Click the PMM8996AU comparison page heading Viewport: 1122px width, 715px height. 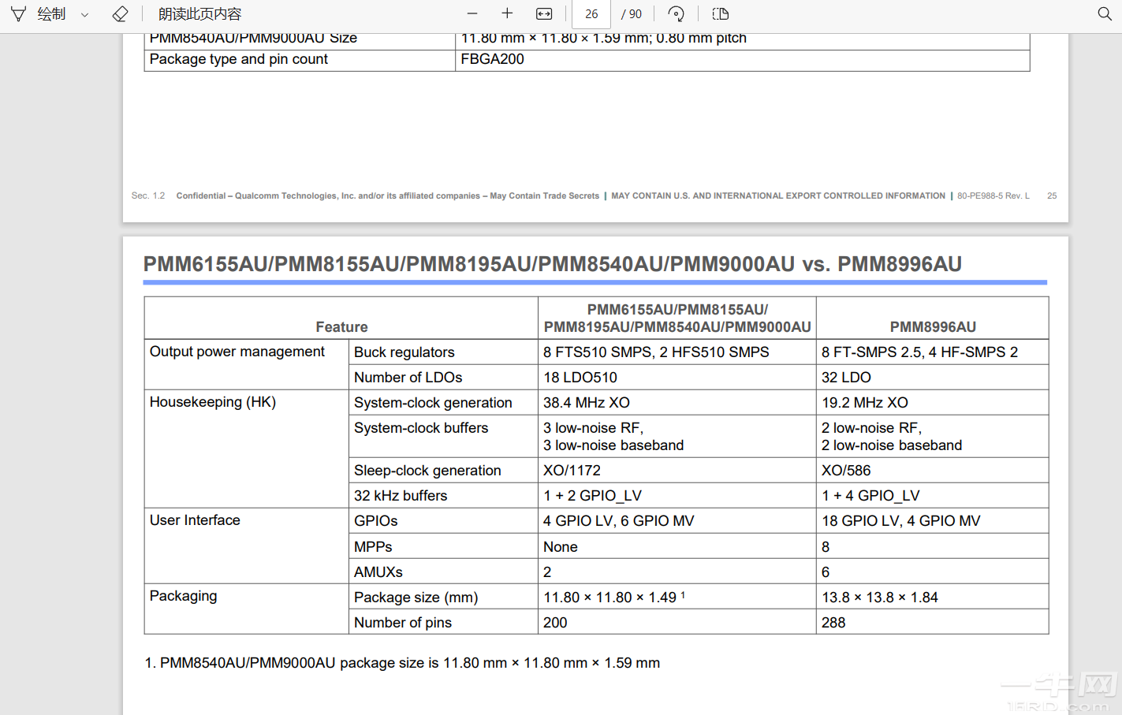coord(552,264)
